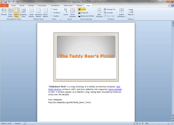174x125 pixels.
Task: Switch to the Slide Show tab
Action: point(68,5)
